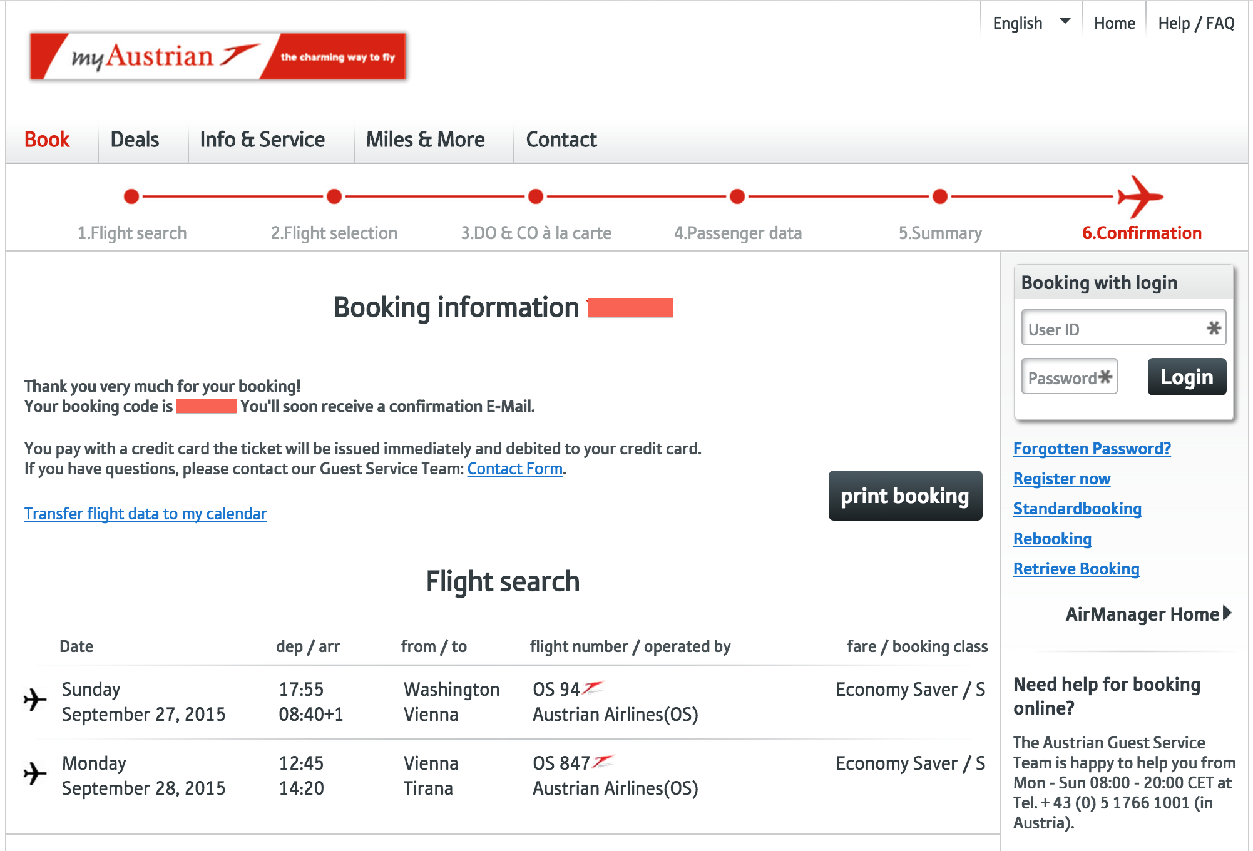1253x851 pixels.
Task: Focus the User ID input field
Action: point(1115,329)
